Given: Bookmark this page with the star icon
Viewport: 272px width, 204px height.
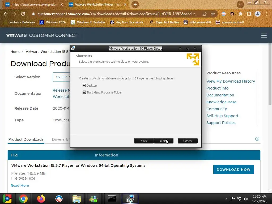Looking at the screenshot, I should tap(213, 14).
